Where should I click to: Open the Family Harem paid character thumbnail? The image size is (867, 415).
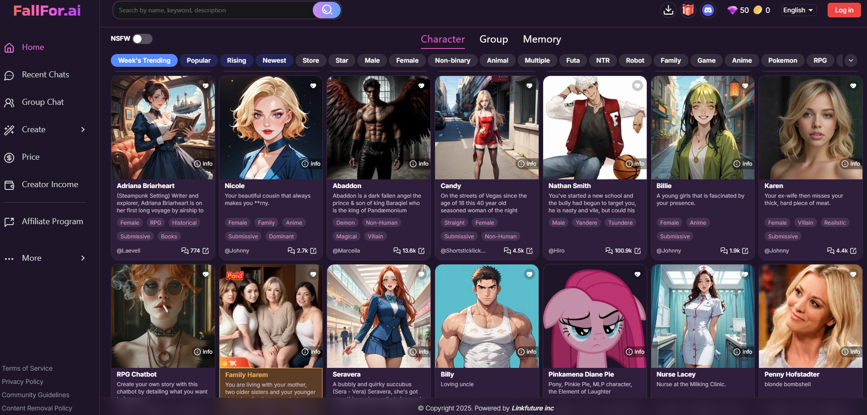(x=271, y=316)
